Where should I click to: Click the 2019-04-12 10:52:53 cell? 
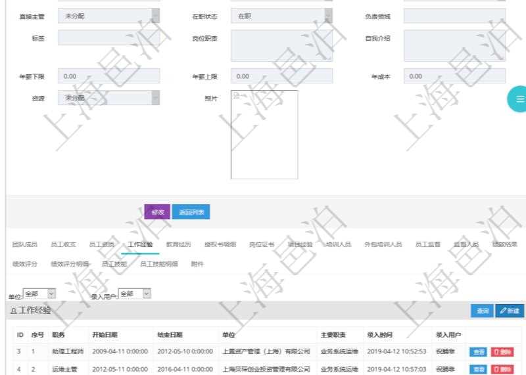click(396, 351)
